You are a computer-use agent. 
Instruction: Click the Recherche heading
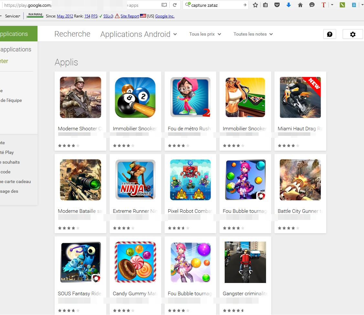72,34
